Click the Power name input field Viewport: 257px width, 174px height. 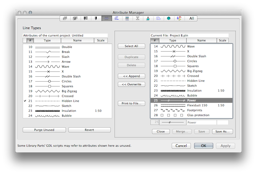202,122
